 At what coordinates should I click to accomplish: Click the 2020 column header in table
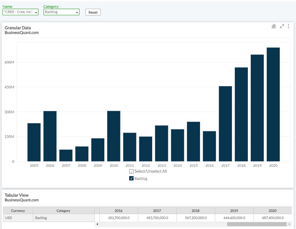[273, 210]
